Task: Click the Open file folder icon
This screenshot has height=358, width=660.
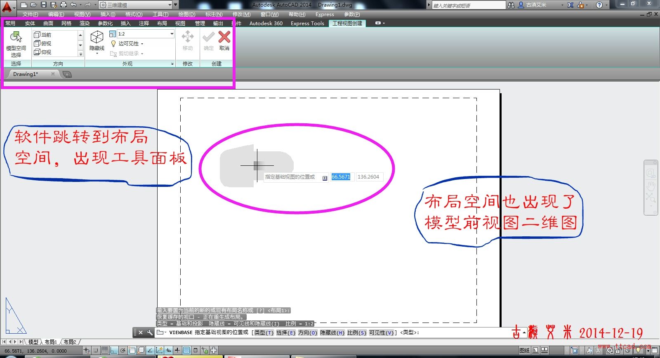Action: tap(34, 5)
